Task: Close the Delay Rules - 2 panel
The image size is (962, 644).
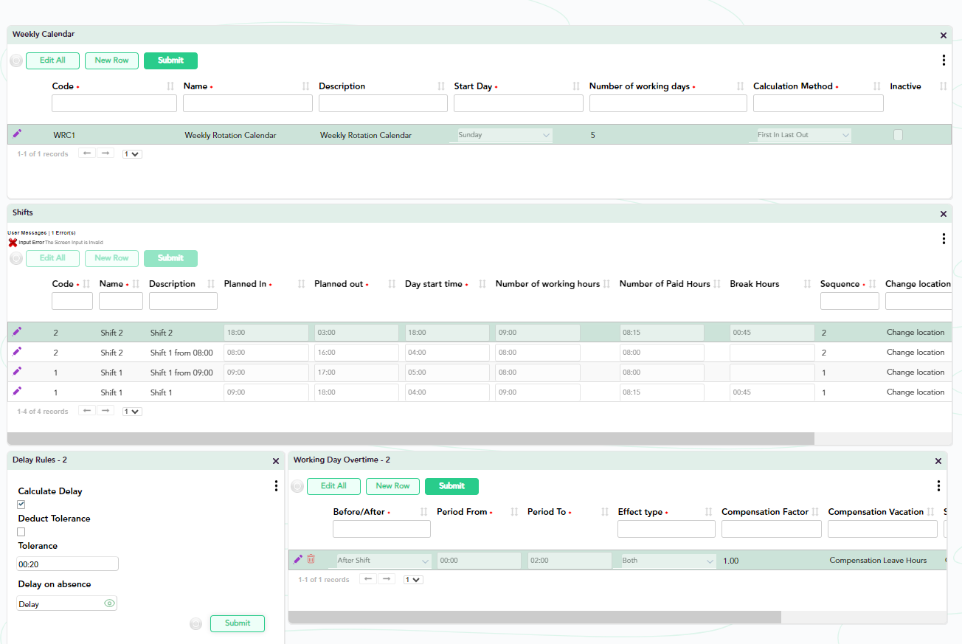Action: 276,461
